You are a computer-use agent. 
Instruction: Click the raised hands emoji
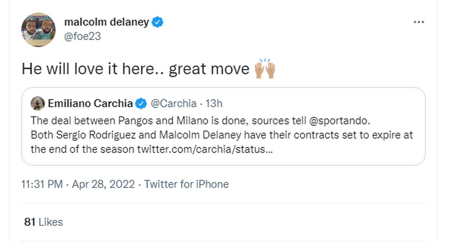tap(265, 69)
